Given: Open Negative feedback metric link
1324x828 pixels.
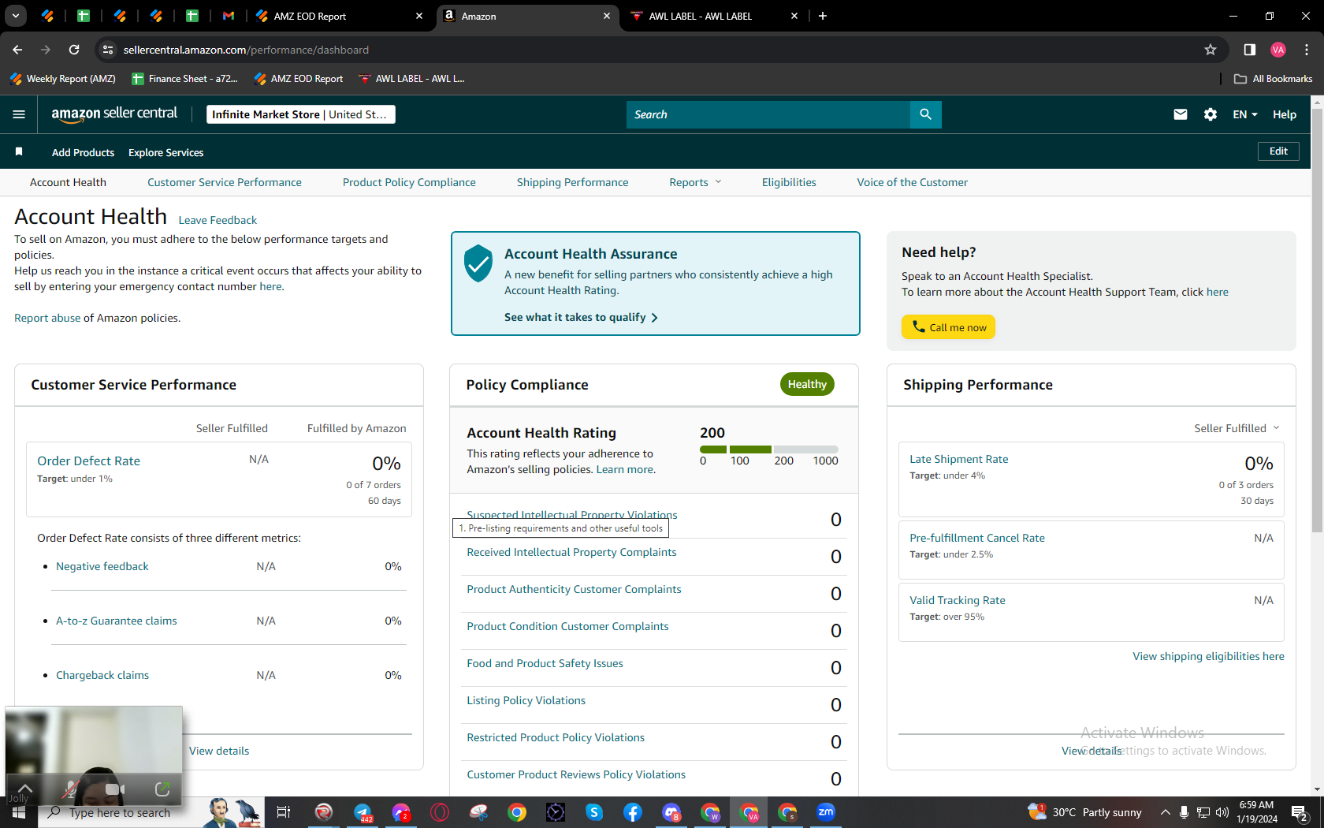Looking at the screenshot, I should tap(102, 566).
